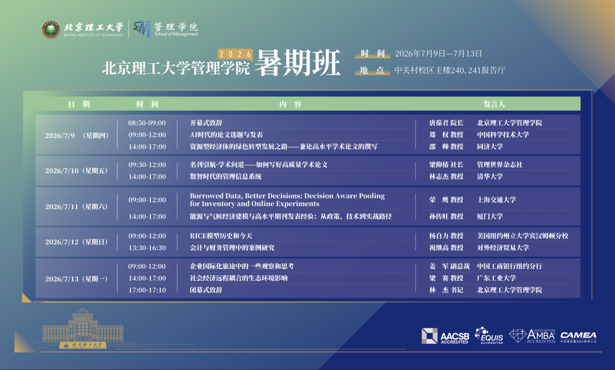Viewport: 615px width, 370px height.
Task: Click speaker 梁仰椿 社长
Action: [446, 165]
